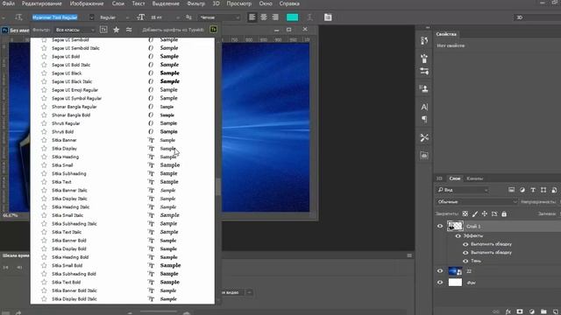
Task: Toggle visibility of first stroke effect
Action: pyautogui.click(x=465, y=244)
